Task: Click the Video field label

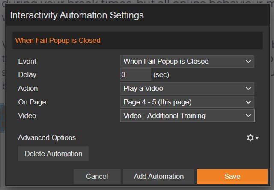Action: [x=27, y=116]
